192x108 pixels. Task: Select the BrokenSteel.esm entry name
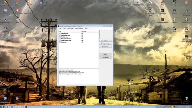pyautogui.click(x=66, y=39)
